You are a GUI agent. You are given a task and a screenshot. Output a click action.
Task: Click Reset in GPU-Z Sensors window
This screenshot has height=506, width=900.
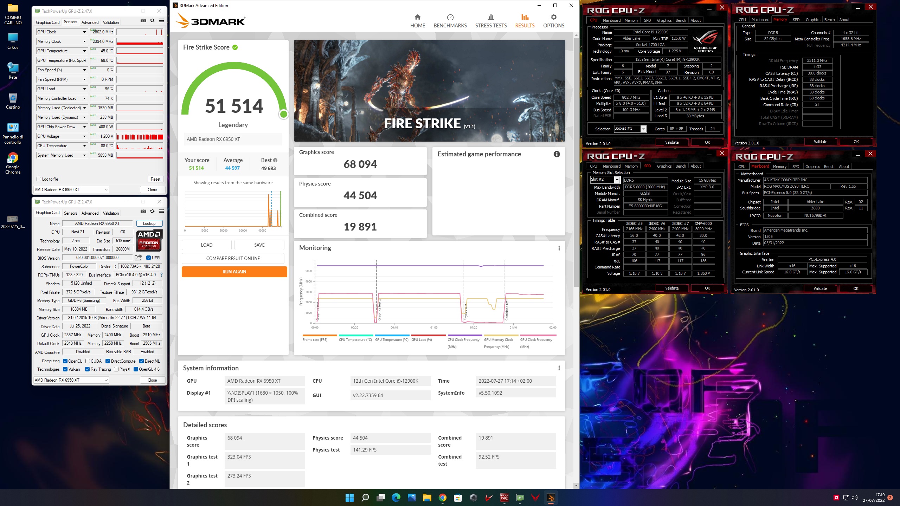pyautogui.click(x=155, y=179)
